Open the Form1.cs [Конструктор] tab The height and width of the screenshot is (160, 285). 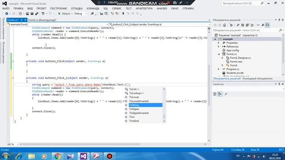click(42, 20)
